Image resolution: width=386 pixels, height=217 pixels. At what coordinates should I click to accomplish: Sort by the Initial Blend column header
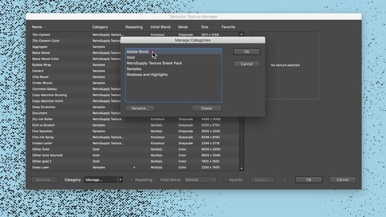pyautogui.click(x=160, y=27)
